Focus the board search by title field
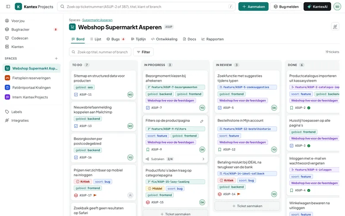Viewport: 345px width, 216px height. (100, 52)
